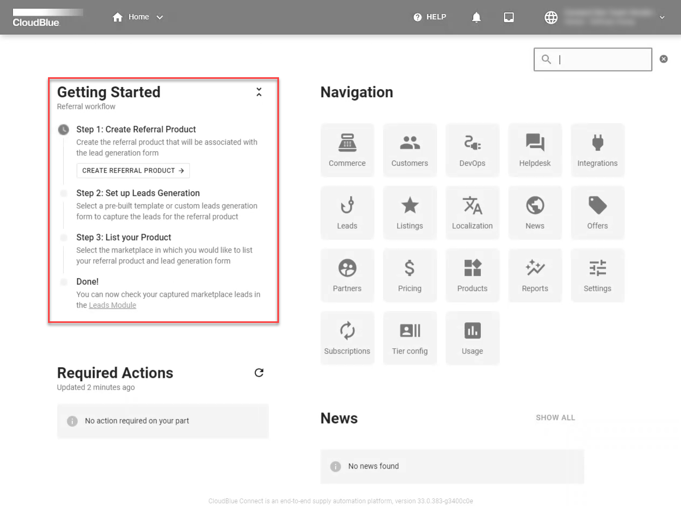This screenshot has width=681, height=506.
Task: Open the Leads module tile
Action: pos(347,213)
